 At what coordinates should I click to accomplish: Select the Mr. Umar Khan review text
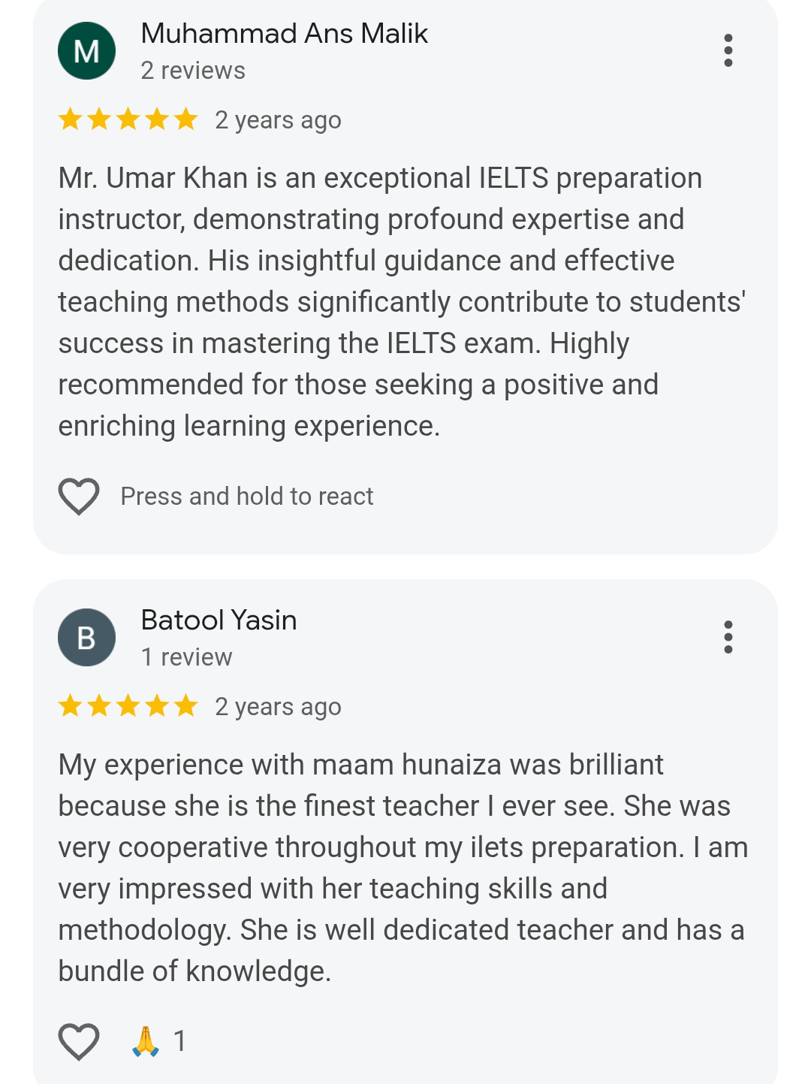[402, 302]
